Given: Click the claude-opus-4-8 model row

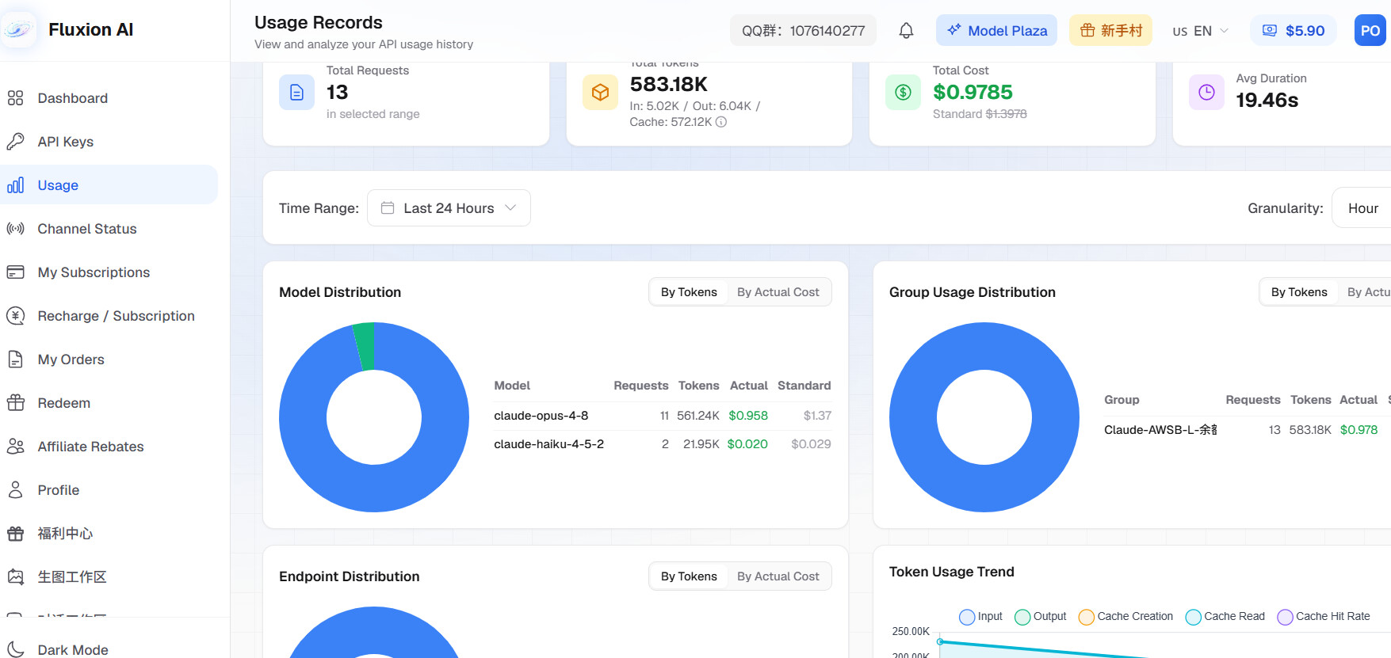Looking at the screenshot, I should [663, 416].
